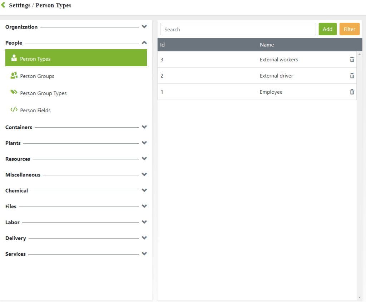This screenshot has height=302, width=366.
Task: Click the scrollbar down arrow in table
Action: [359, 297]
